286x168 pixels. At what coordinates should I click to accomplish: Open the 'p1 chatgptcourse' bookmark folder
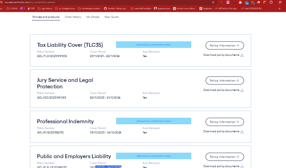[65, 9]
